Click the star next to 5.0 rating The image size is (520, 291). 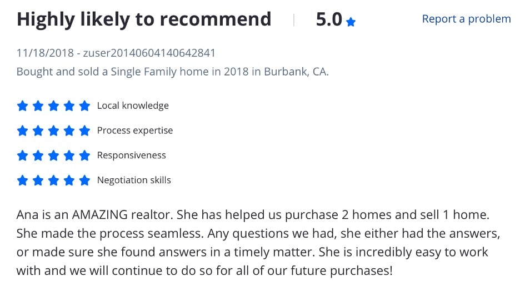click(x=351, y=22)
